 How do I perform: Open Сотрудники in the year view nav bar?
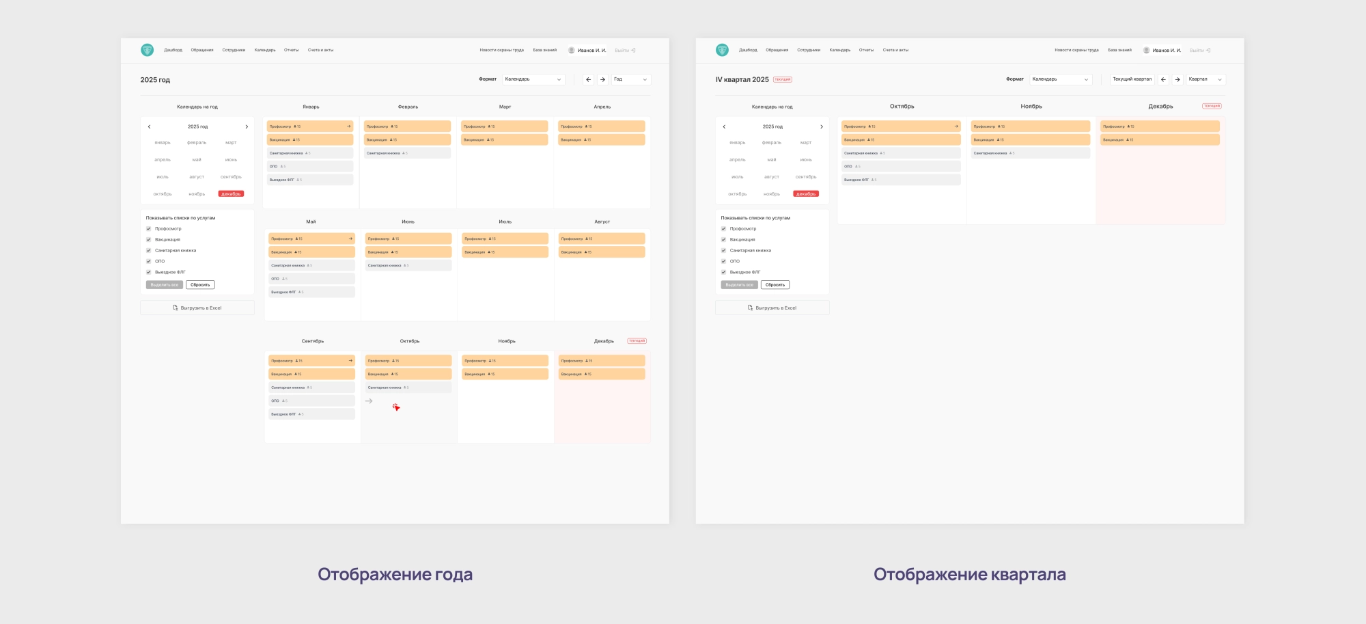coord(234,50)
